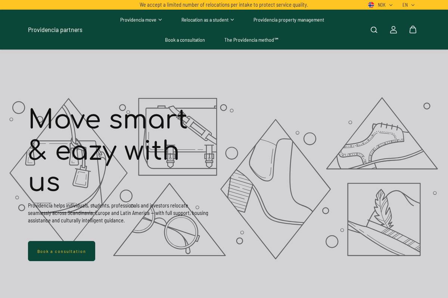View the shopping bag cart icon
This screenshot has width=448, height=298.
point(413,30)
